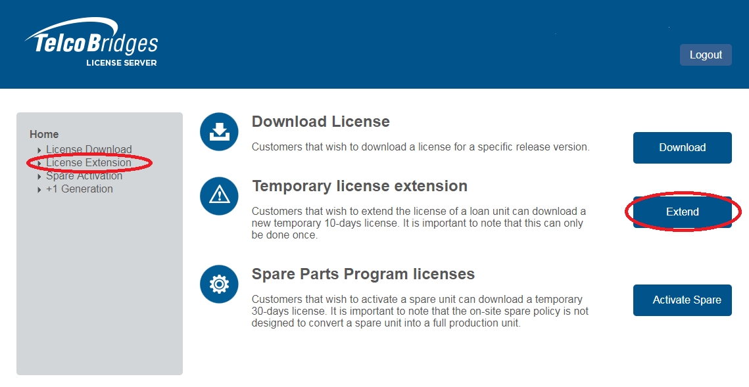The image size is (749, 387).
Task: Log out using the Logout button
Action: point(705,55)
